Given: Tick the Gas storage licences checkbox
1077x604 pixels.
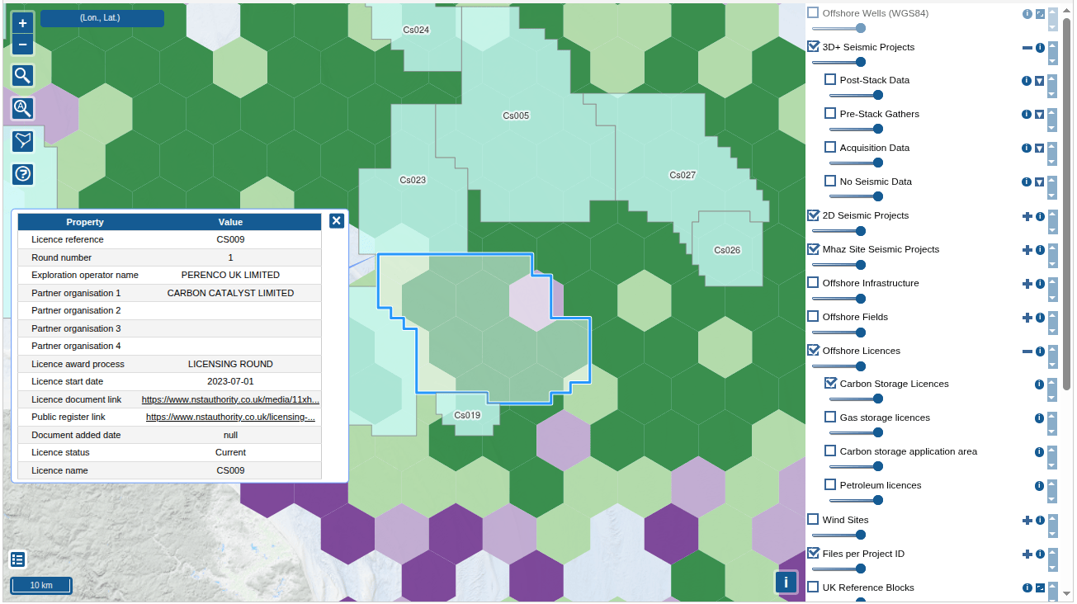Looking at the screenshot, I should [830, 418].
